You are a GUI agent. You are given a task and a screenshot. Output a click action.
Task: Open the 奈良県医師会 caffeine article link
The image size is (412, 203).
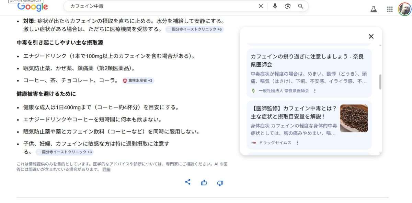(307, 61)
